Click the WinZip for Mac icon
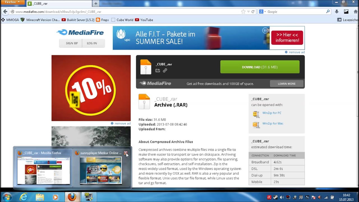Screen dimensions: 359x202 [x=256, y=125]
